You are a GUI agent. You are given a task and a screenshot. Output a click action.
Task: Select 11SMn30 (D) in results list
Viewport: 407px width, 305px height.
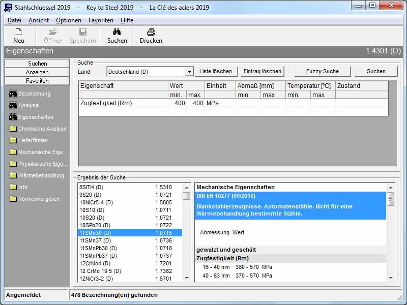point(130,233)
